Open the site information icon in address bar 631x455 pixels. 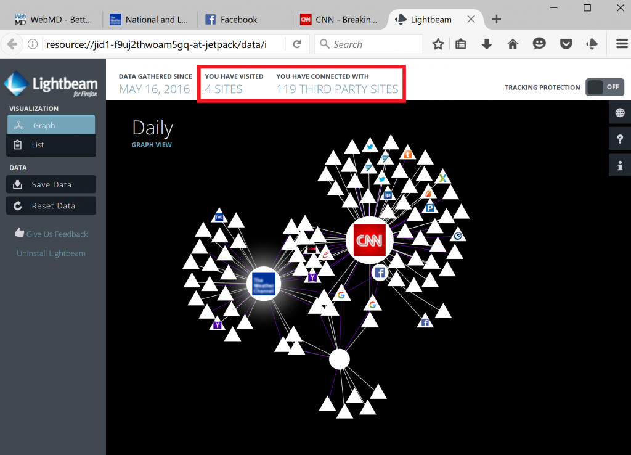pos(33,44)
